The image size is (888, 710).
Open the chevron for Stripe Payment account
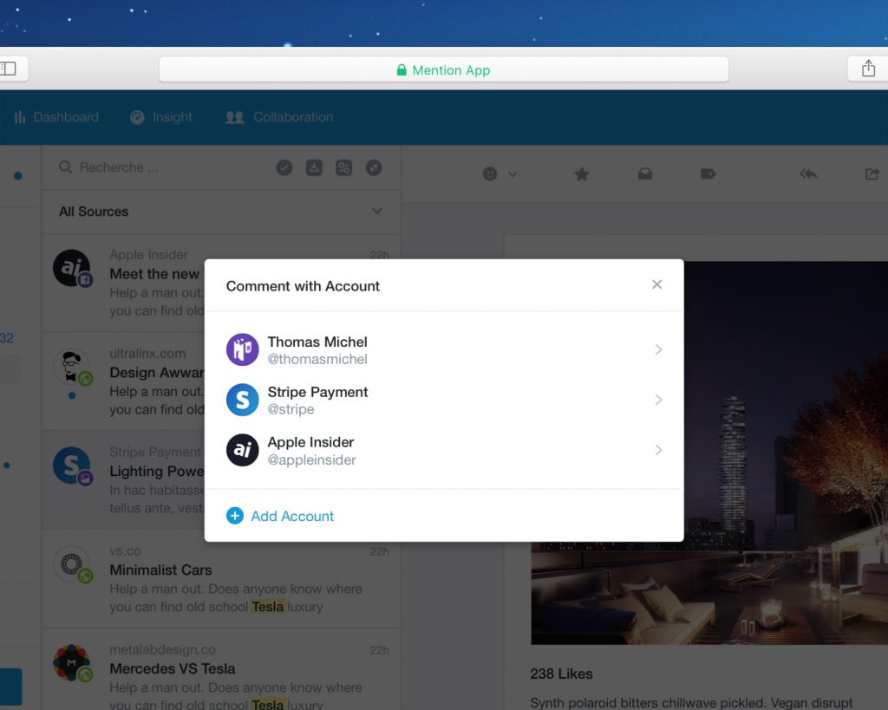(659, 400)
